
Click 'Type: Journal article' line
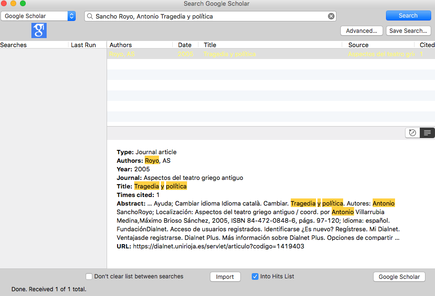click(147, 152)
